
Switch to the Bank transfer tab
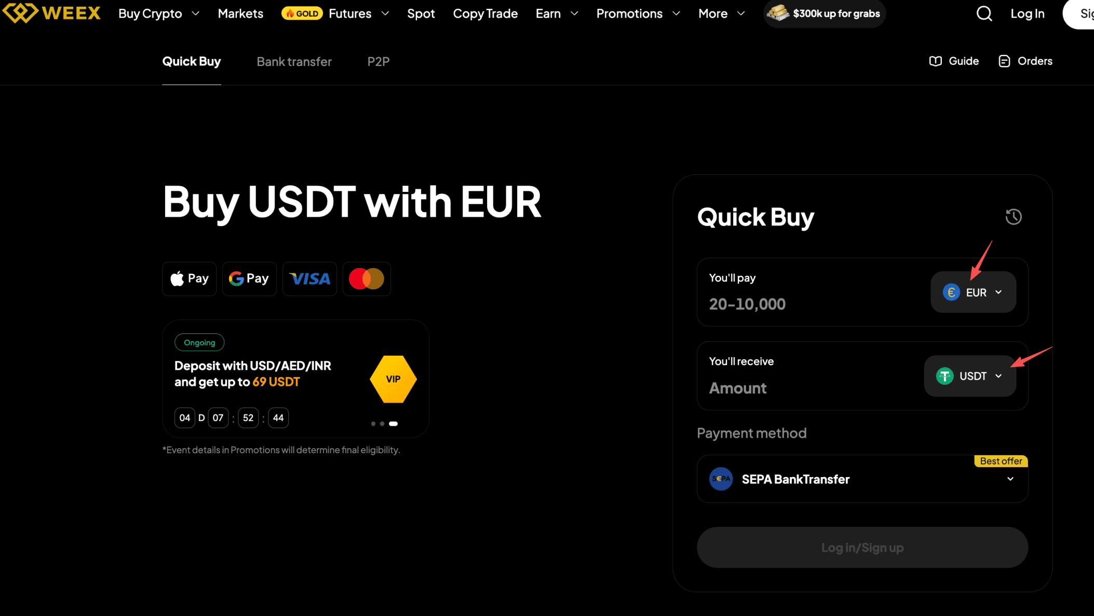click(x=294, y=62)
